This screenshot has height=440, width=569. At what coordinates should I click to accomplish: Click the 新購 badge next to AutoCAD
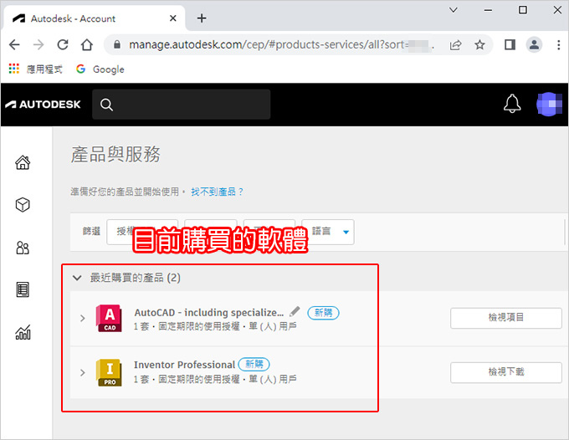coord(323,313)
